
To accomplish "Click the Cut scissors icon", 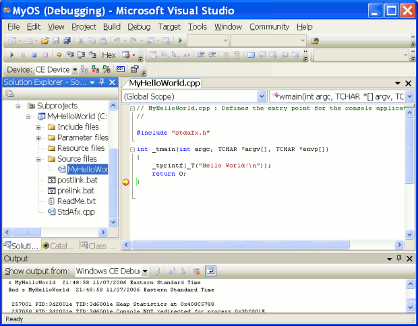I will coord(81,40).
